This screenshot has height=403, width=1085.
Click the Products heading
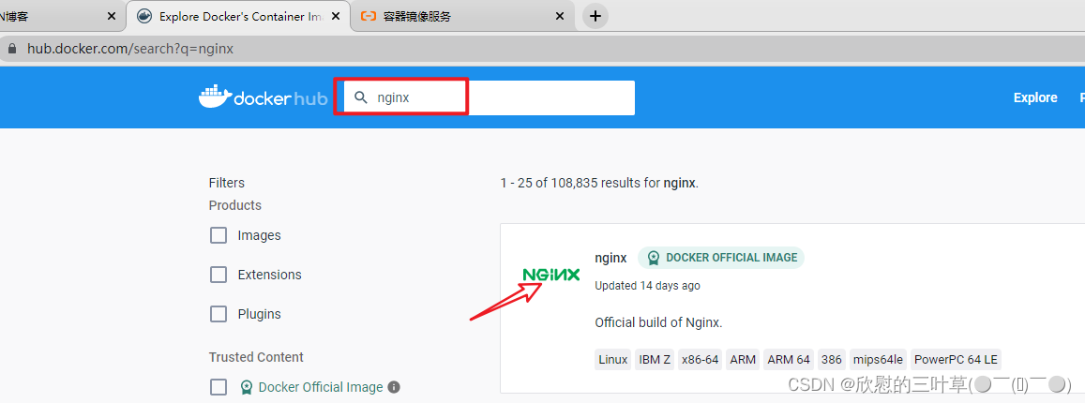pos(235,205)
